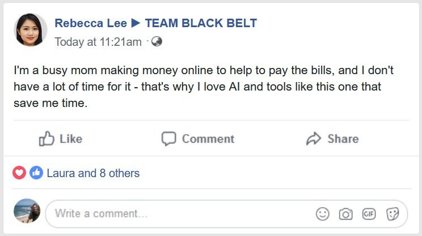Image resolution: width=422 pixels, height=236 pixels.
Task: Click the curved share arrow icon
Action: click(x=314, y=139)
